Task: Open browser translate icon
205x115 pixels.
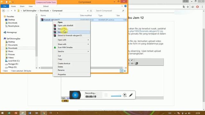Action: 184,7
